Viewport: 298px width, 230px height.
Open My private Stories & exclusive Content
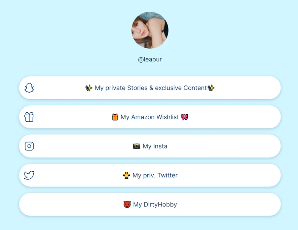(x=150, y=88)
